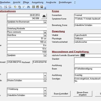Click the Sonstiges label
This screenshot has width=101, height=101.
56,79
